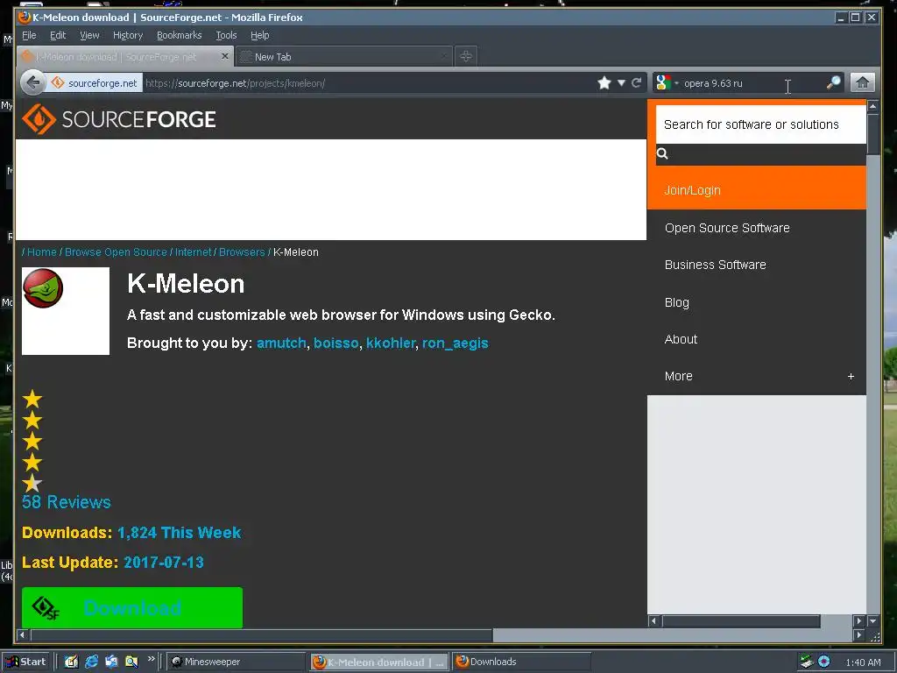The width and height of the screenshot is (897, 673).
Task: Open ron_aegis's profile link
Action: [x=455, y=343]
